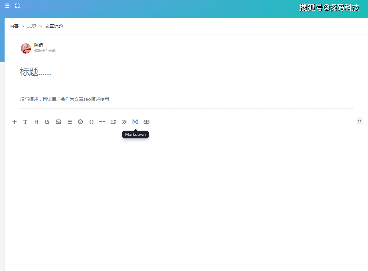368x271 pixels.
Task: Go to 内容 breadcrumb
Action: coord(14,26)
